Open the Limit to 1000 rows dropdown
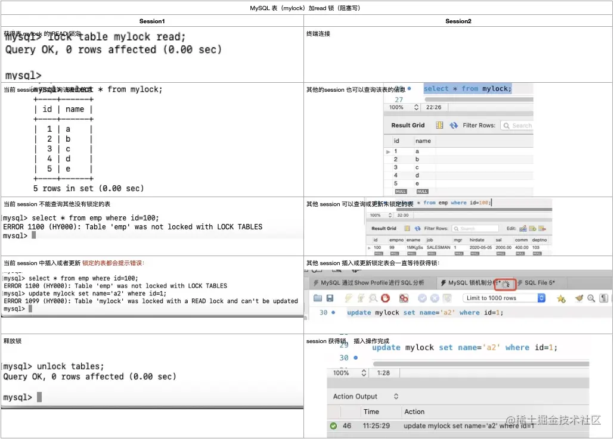The width and height of the screenshot is (614, 439). (x=504, y=298)
